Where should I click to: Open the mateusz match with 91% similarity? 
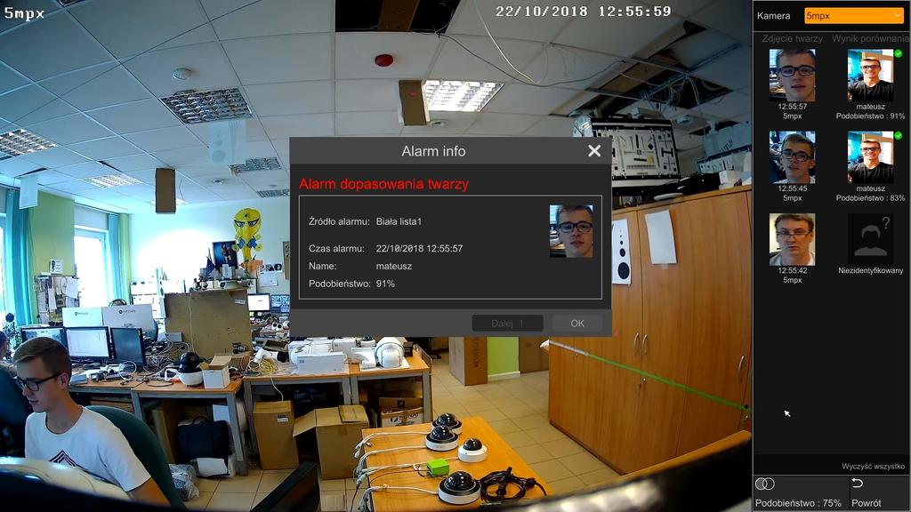point(870,75)
